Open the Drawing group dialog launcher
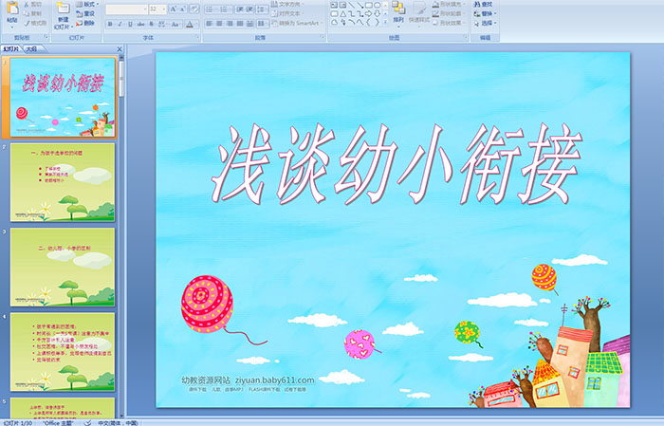The width and height of the screenshot is (664, 426). click(x=466, y=38)
